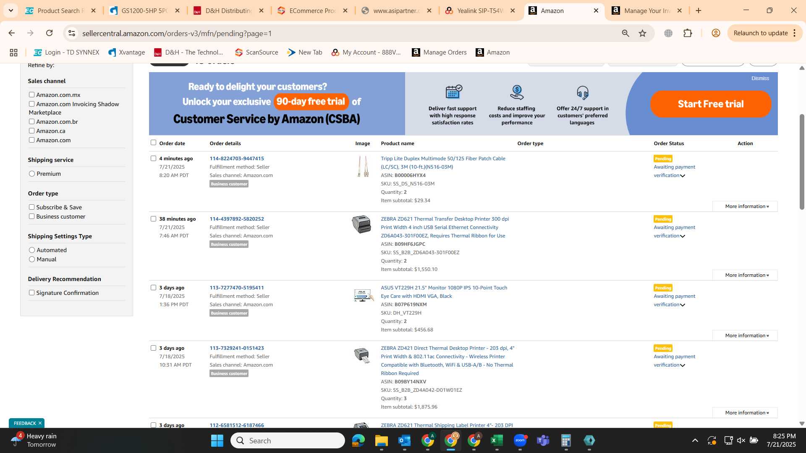Open More information dropdown for ZD421 order
This screenshot has height=453, width=806.
click(745, 413)
